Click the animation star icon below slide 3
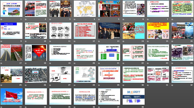This screenshot has height=108, width=194. pyautogui.click(x=50, y=19)
